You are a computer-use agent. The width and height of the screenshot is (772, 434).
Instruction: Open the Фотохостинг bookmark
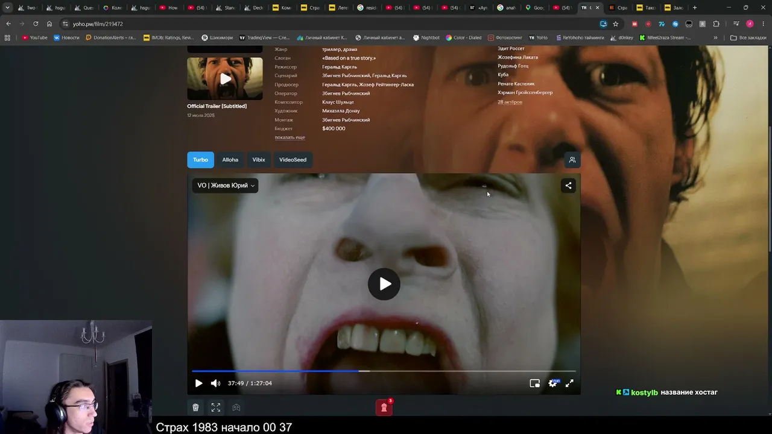[x=505, y=37]
